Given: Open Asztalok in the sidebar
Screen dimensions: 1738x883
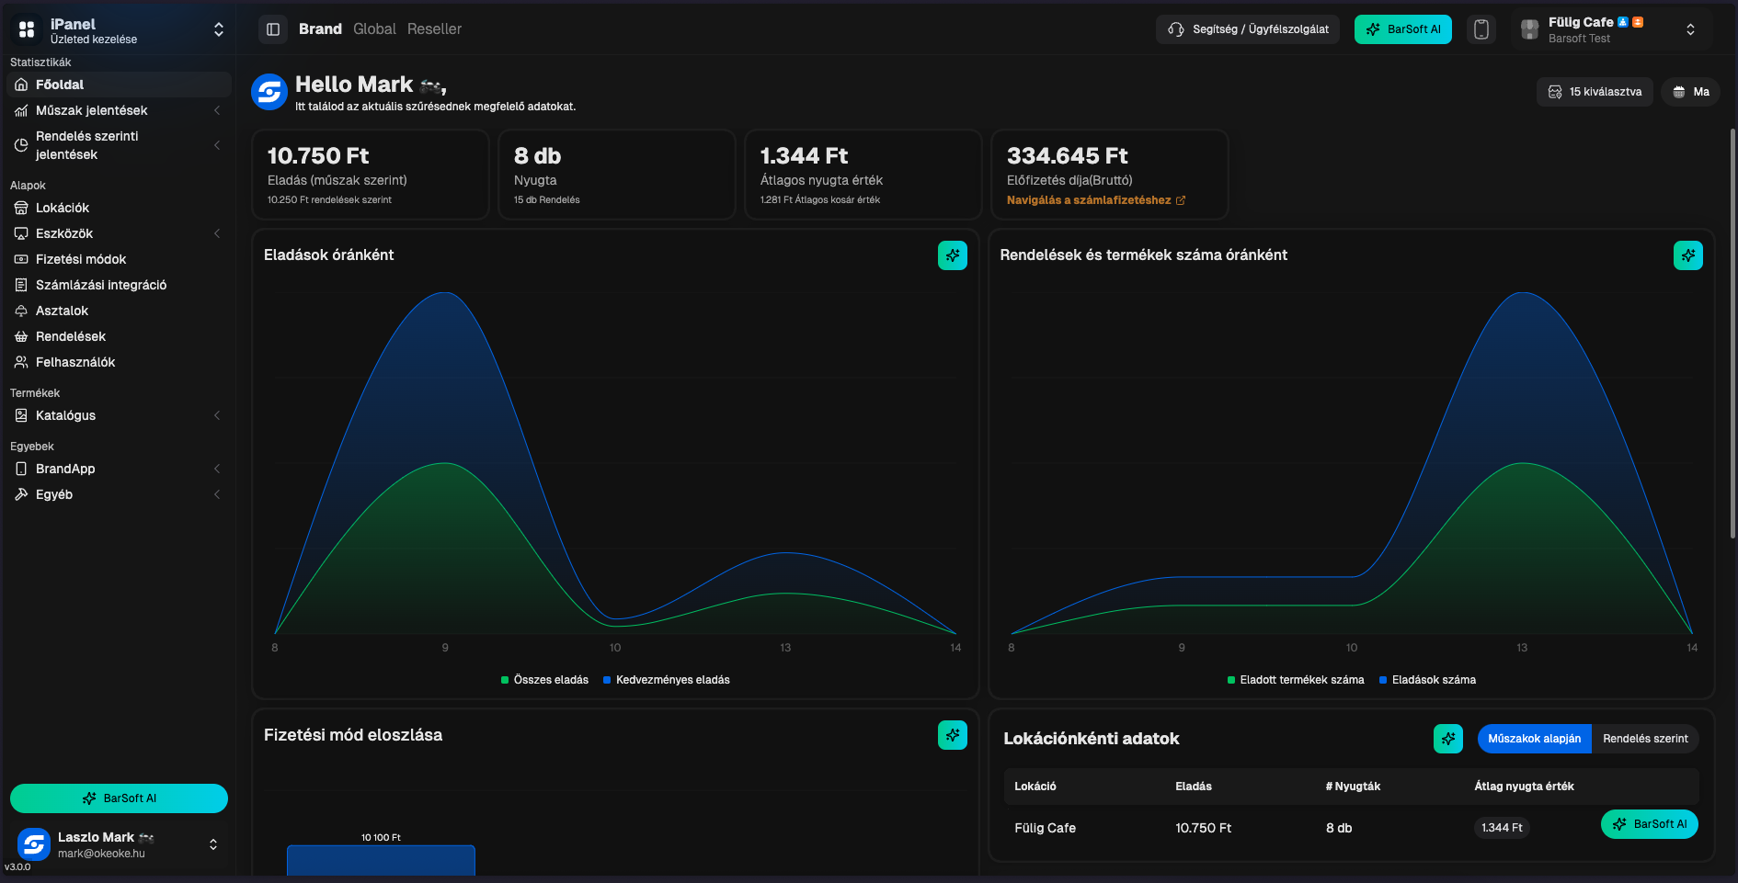Looking at the screenshot, I should point(62,311).
